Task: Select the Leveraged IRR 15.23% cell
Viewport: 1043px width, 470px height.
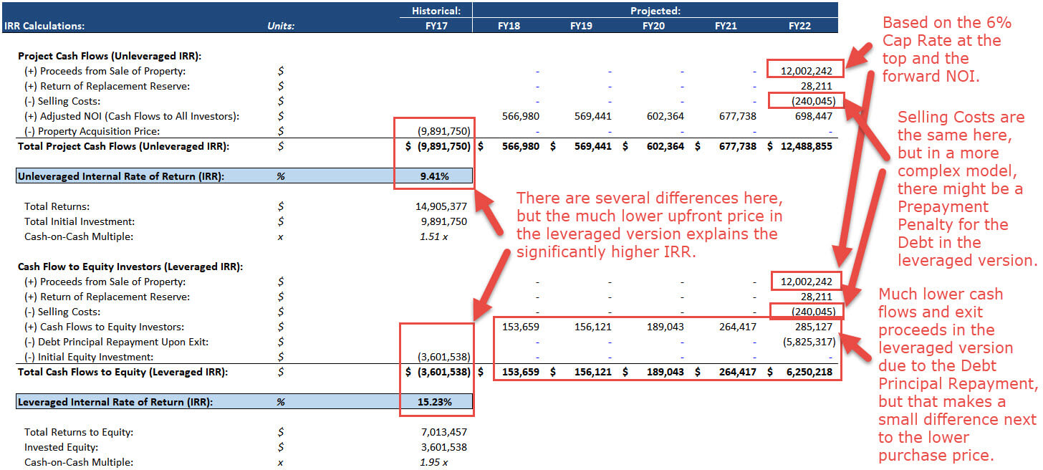Action: click(x=433, y=402)
